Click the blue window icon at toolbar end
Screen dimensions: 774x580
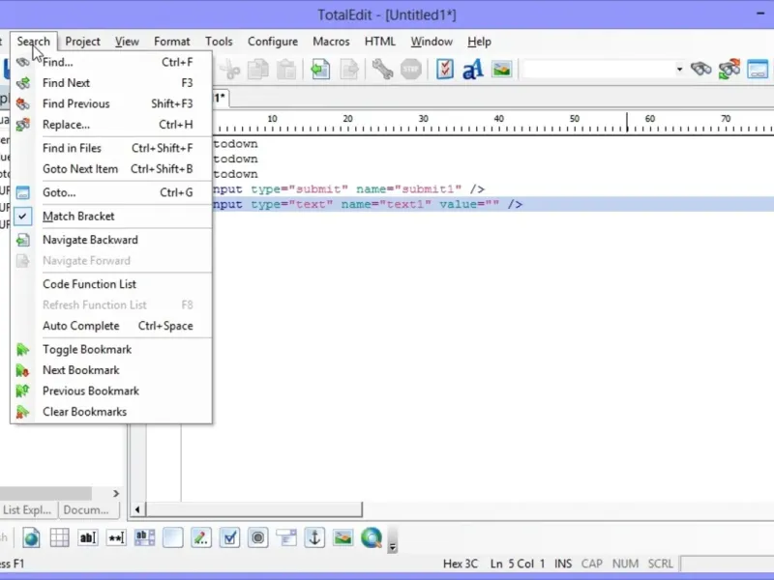coord(758,69)
